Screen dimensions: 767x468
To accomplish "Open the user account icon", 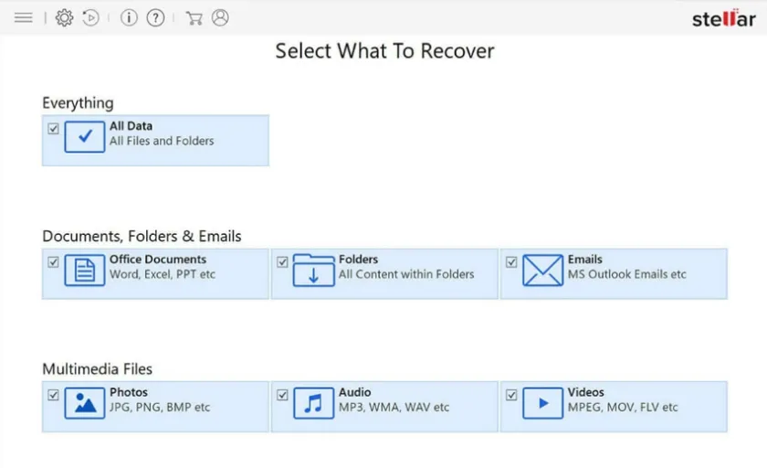I will 220,17.
